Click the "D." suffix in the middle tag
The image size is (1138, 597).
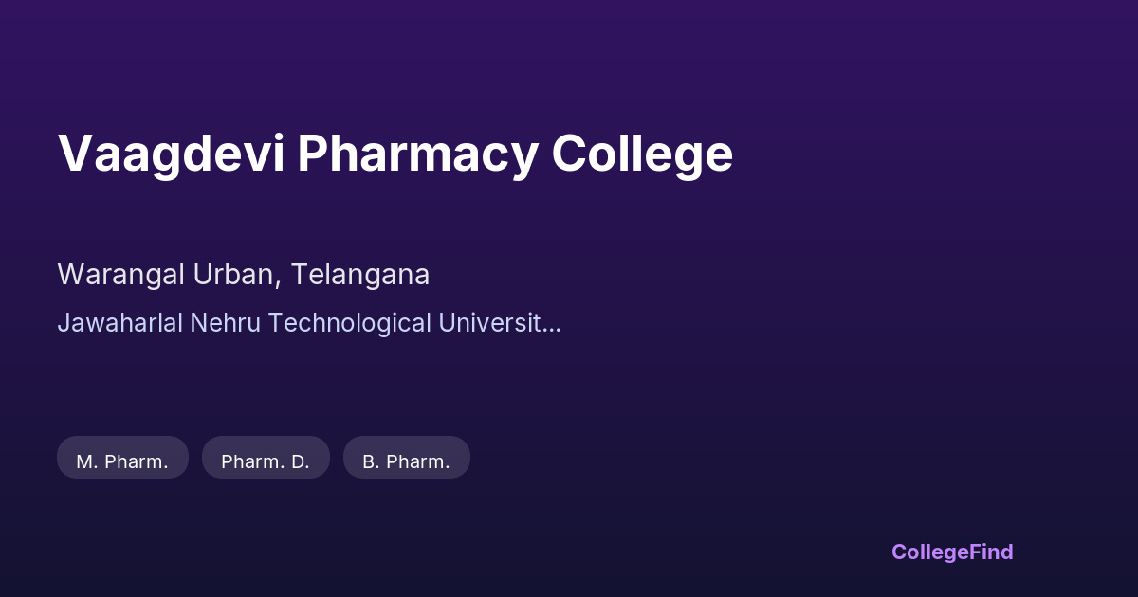[x=300, y=461]
